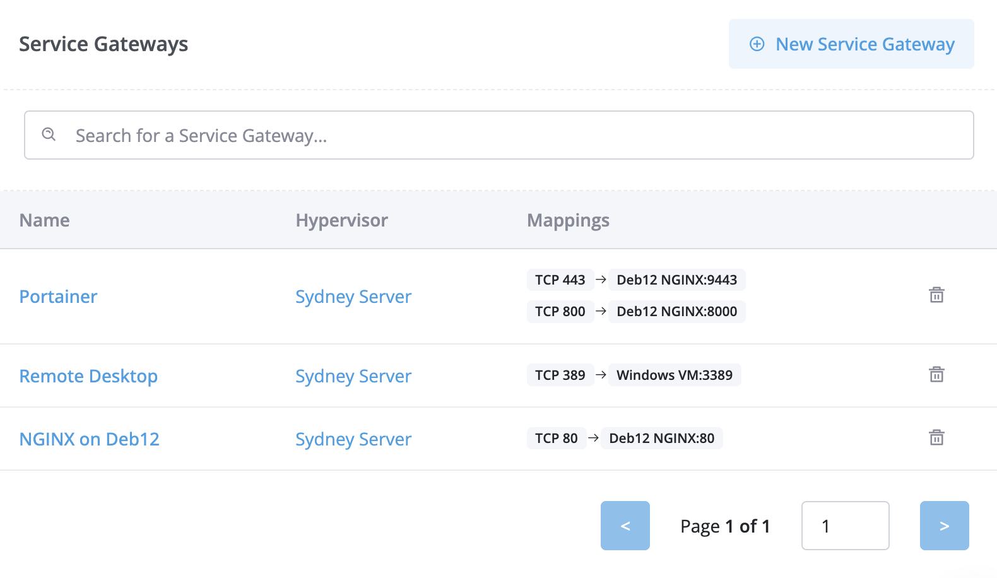Click the TCP 389 mapping tag

560,375
